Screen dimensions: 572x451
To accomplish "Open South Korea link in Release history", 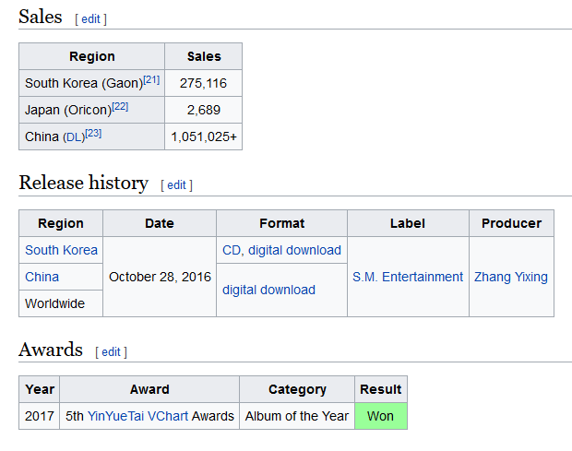I will 61,250.
